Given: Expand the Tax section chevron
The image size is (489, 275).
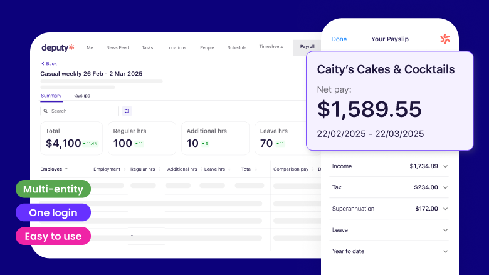Looking at the screenshot, I should (x=446, y=187).
